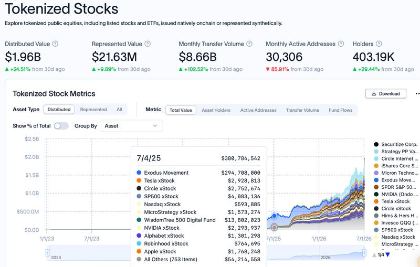Open the Group By Asset dropdown

point(131,126)
